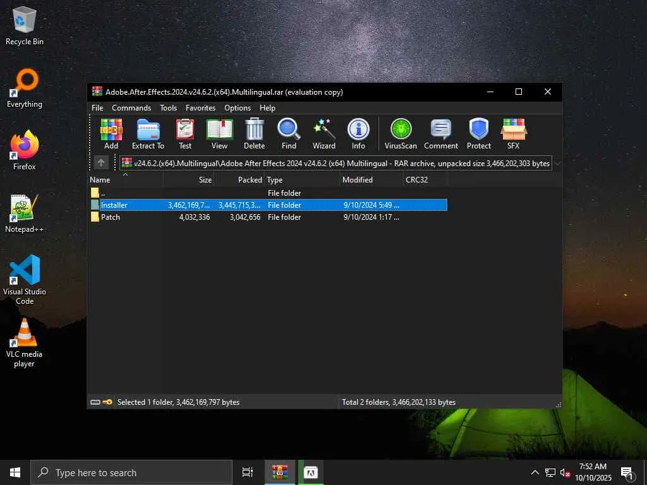Open the notification center icon

point(627,472)
